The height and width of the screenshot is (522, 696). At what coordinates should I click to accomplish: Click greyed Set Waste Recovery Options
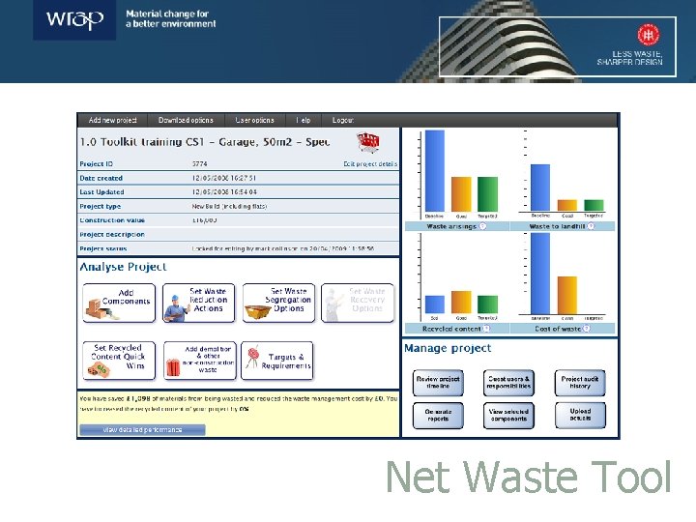click(x=358, y=303)
